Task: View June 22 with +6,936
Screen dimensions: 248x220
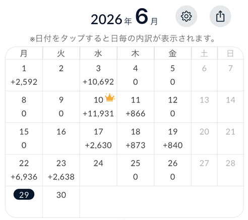Action: tap(24, 170)
